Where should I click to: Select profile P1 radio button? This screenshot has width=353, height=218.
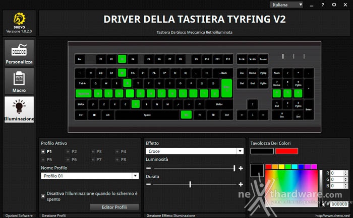(x=43, y=152)
